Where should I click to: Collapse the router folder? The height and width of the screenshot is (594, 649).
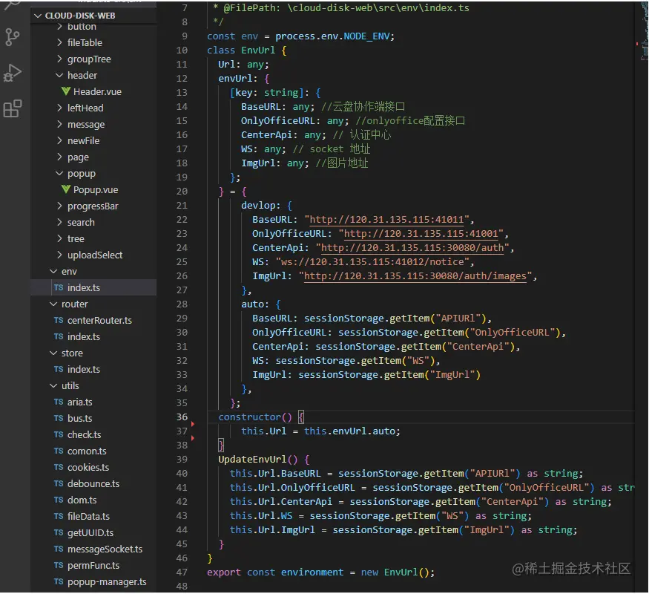click(x=74, y=304)
